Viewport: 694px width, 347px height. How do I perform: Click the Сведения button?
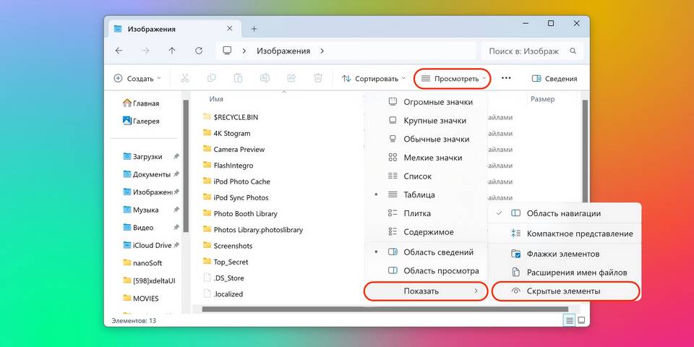(554, 78)
